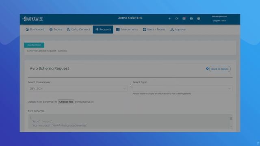This screenshot has height=146, width=260.
Task: Open the Topics tab
Action: coord(56,30)
